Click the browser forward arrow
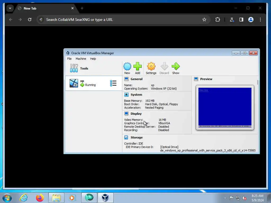Image resolution: width=271 pixels, height=203 pixels. tap(20, 20)
